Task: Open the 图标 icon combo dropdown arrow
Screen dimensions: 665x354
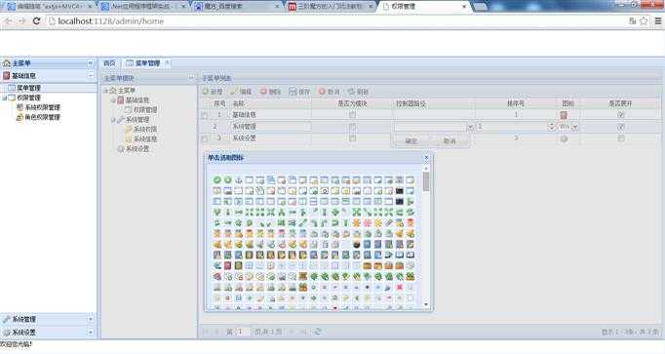Action: pyautogui.click(x=574, y=127)
